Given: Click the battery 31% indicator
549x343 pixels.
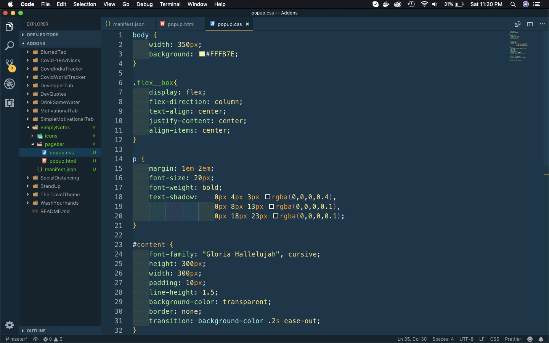Looking at the screenshot, I should pyautogui.click(x=454, y=4).
